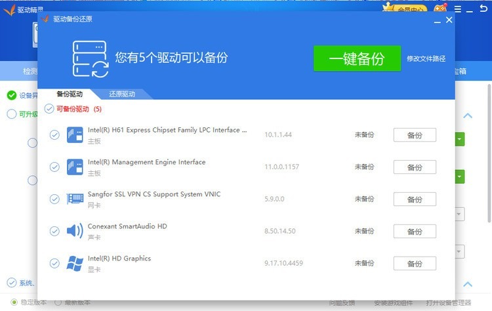The image size is (492, 311).
Task: Open 打开设备管理器 link at bottom
Action: point(449,302)
